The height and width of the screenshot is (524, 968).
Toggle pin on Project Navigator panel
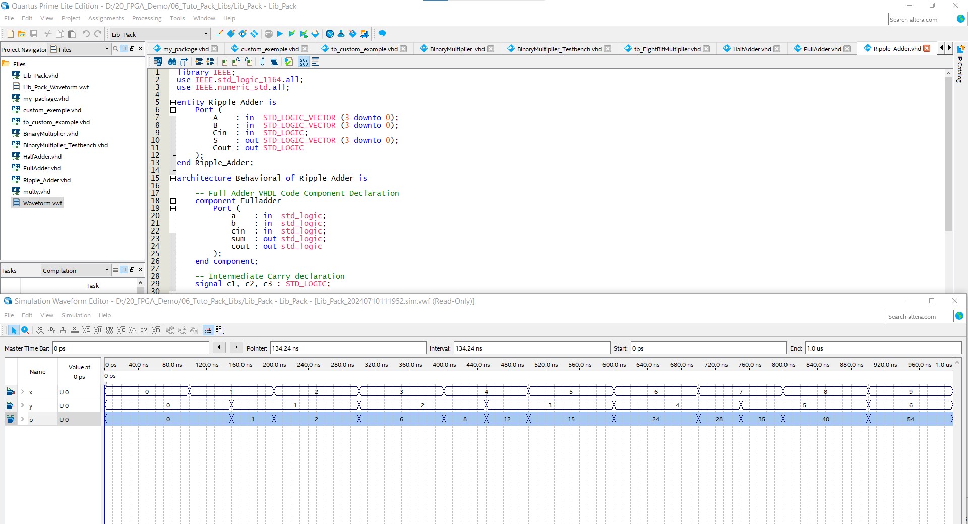click(125, 49)
